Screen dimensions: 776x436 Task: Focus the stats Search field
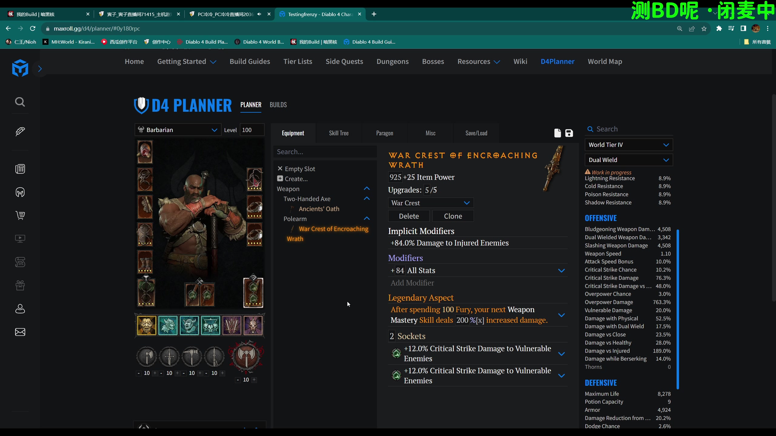(x=629, y=129)
